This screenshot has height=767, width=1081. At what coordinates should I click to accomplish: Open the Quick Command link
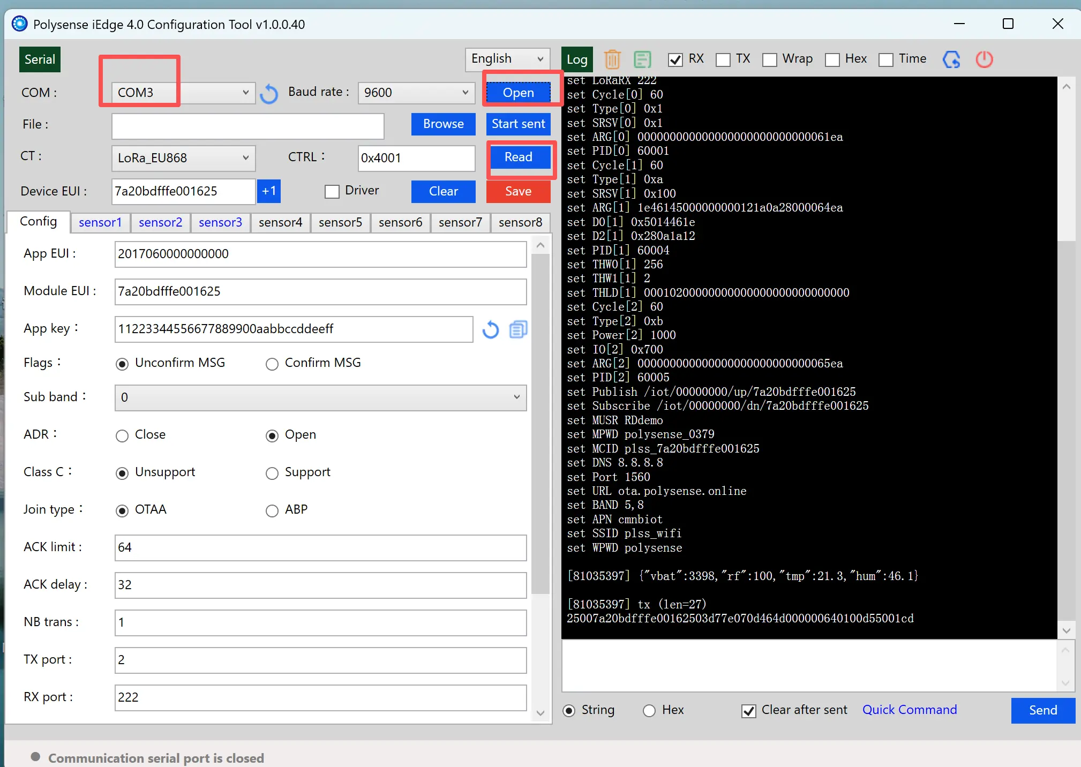pyautogui.click(x=909, y=710)
